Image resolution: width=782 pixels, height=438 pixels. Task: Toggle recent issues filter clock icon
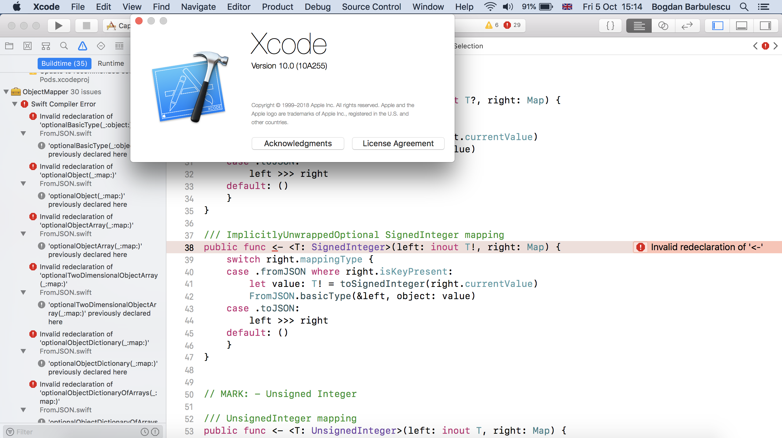[145, 432]
